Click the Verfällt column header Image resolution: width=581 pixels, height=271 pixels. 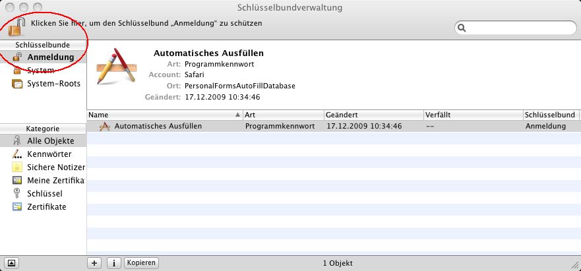(472, 115)
